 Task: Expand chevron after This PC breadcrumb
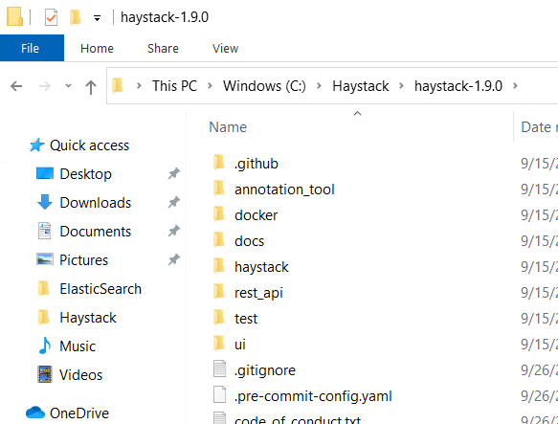pos(210,86)
